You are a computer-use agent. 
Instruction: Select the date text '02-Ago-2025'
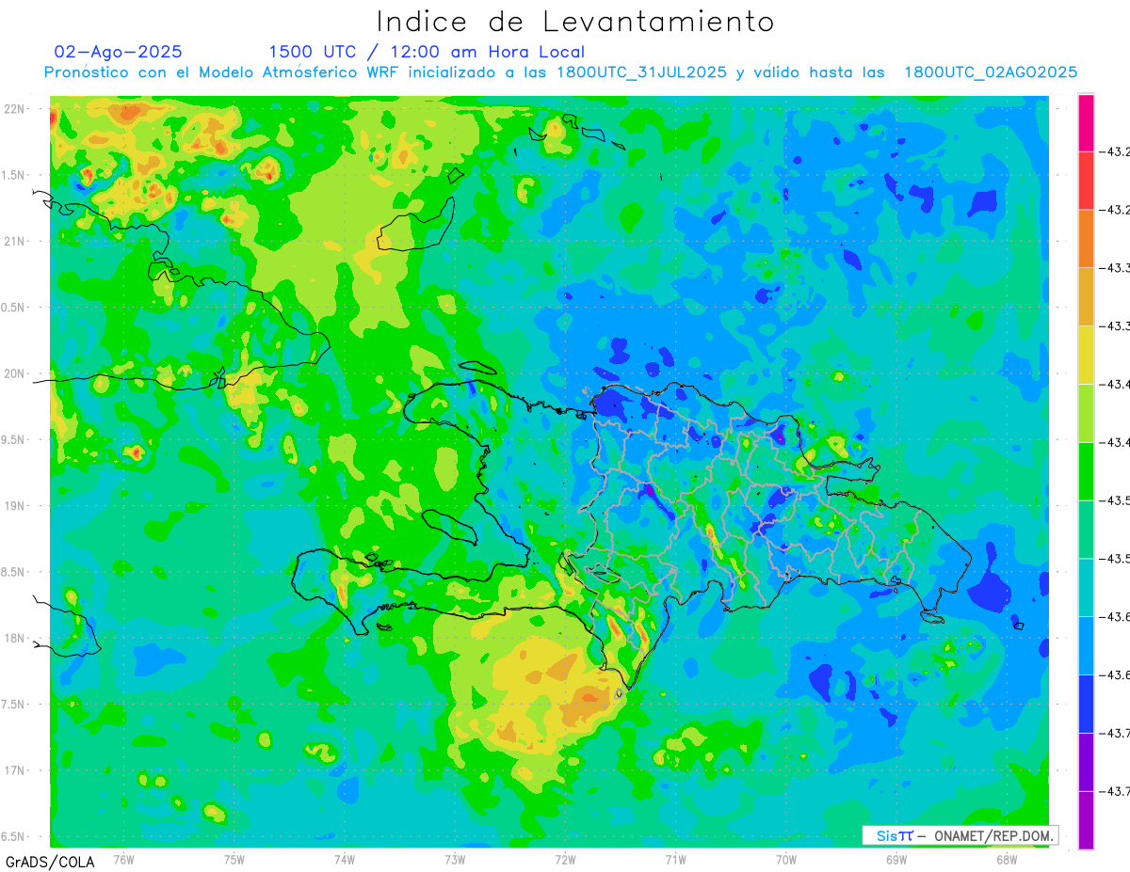(119, 52)
